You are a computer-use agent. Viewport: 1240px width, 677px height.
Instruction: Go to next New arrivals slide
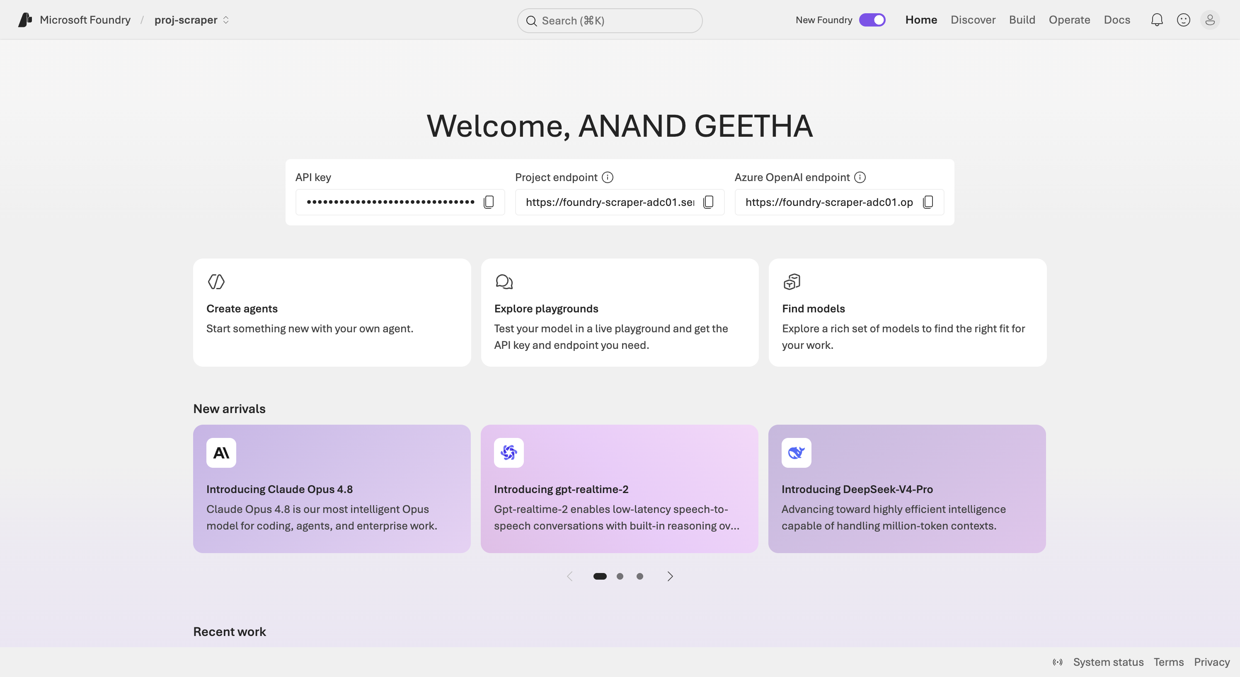tap(670, 576)
